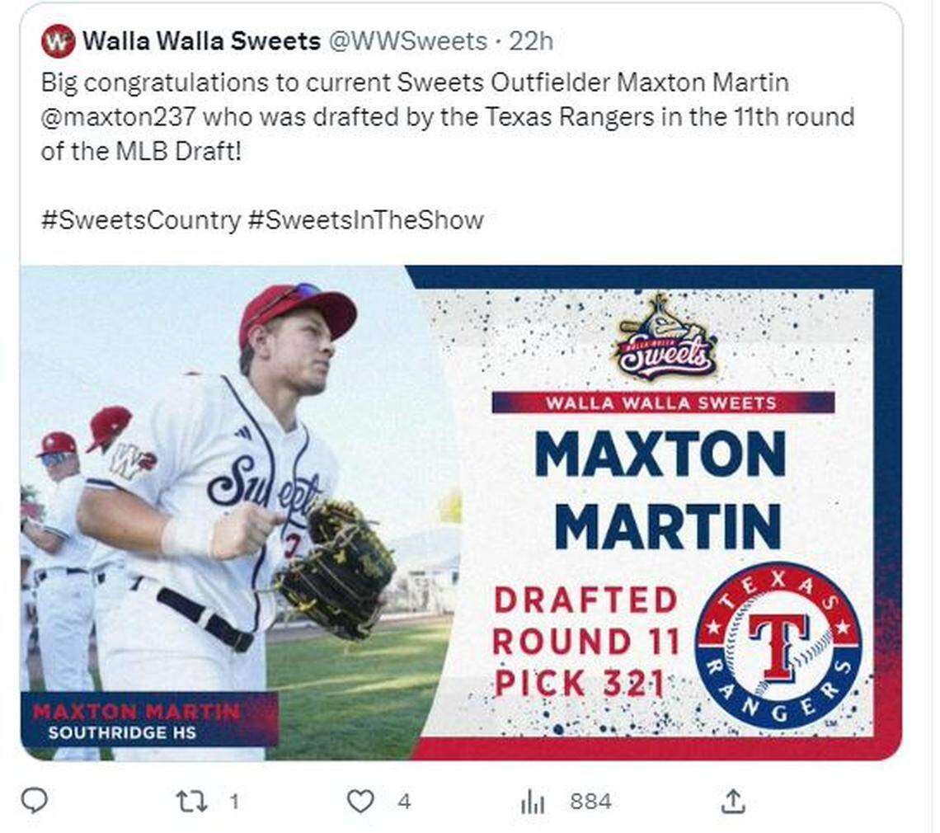Visit the @maxton237 mention
This screenshot has width=940, height=833.
click(117, 117)
